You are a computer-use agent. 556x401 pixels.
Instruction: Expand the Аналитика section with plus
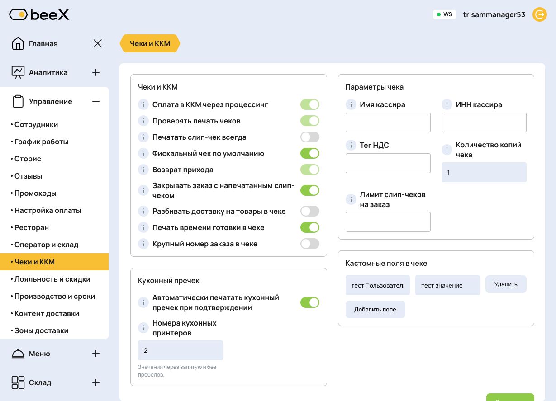click(x=96, y=72)
